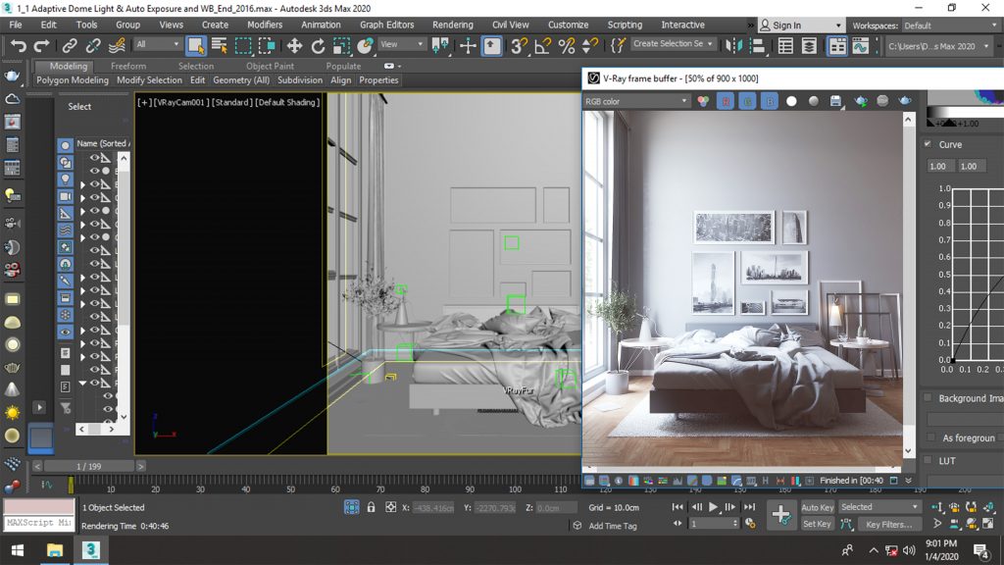Open the File menu

[16, 25]
